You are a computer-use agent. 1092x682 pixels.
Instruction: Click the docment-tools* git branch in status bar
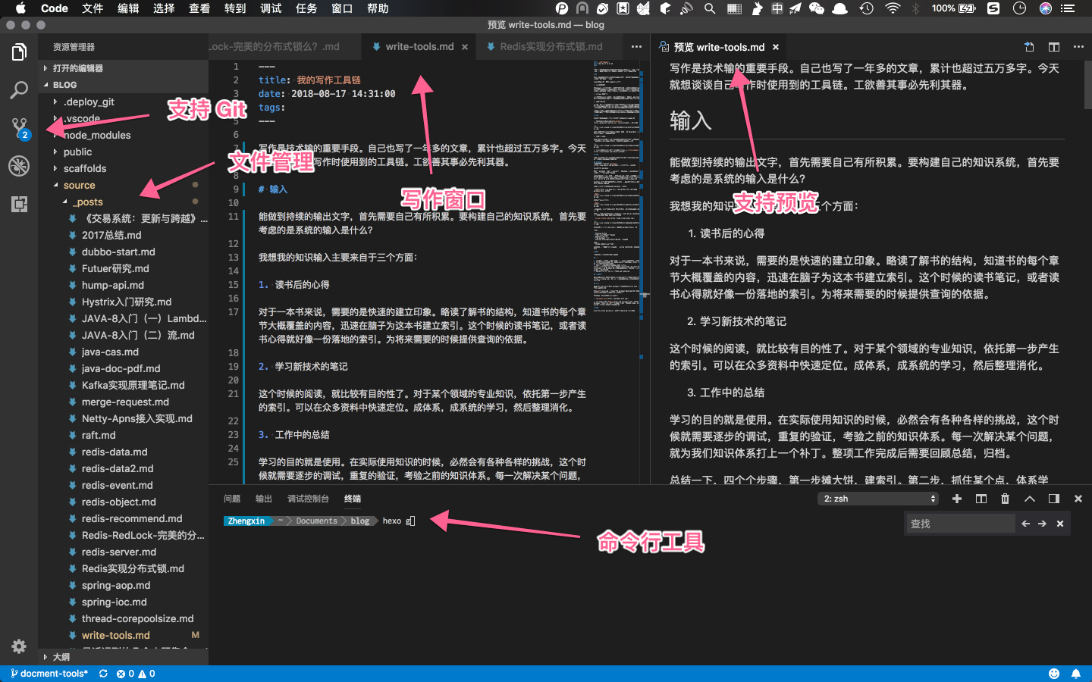point(50,674)
